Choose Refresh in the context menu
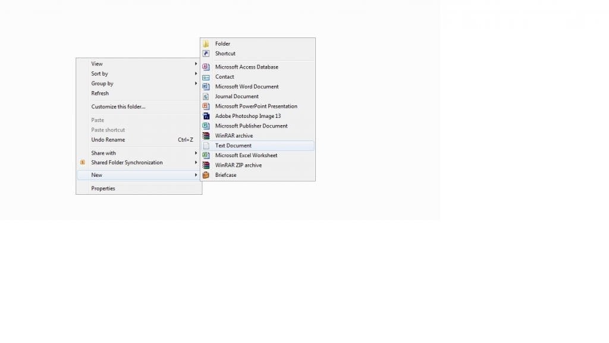This screenshot has height=343, width=609. point(100,93)
